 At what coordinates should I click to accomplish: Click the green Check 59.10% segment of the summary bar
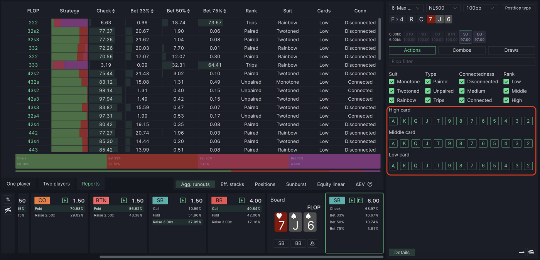point(61,161)
